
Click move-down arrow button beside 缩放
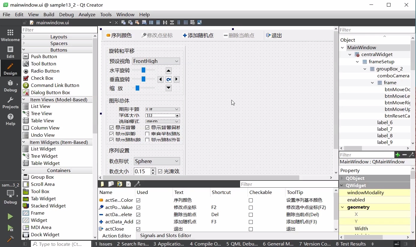click(x=169, y=88)
